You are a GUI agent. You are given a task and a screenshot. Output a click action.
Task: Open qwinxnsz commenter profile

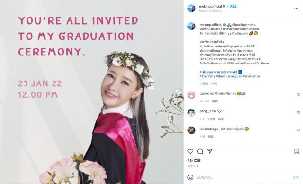206,93
